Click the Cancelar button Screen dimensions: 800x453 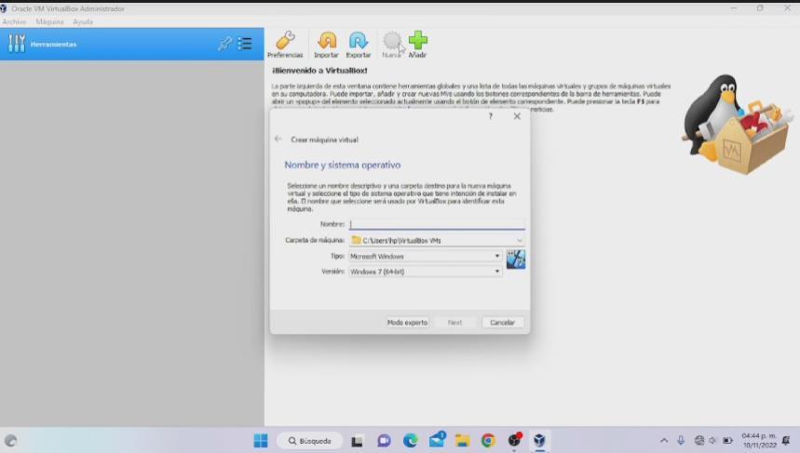click(503, 323)
